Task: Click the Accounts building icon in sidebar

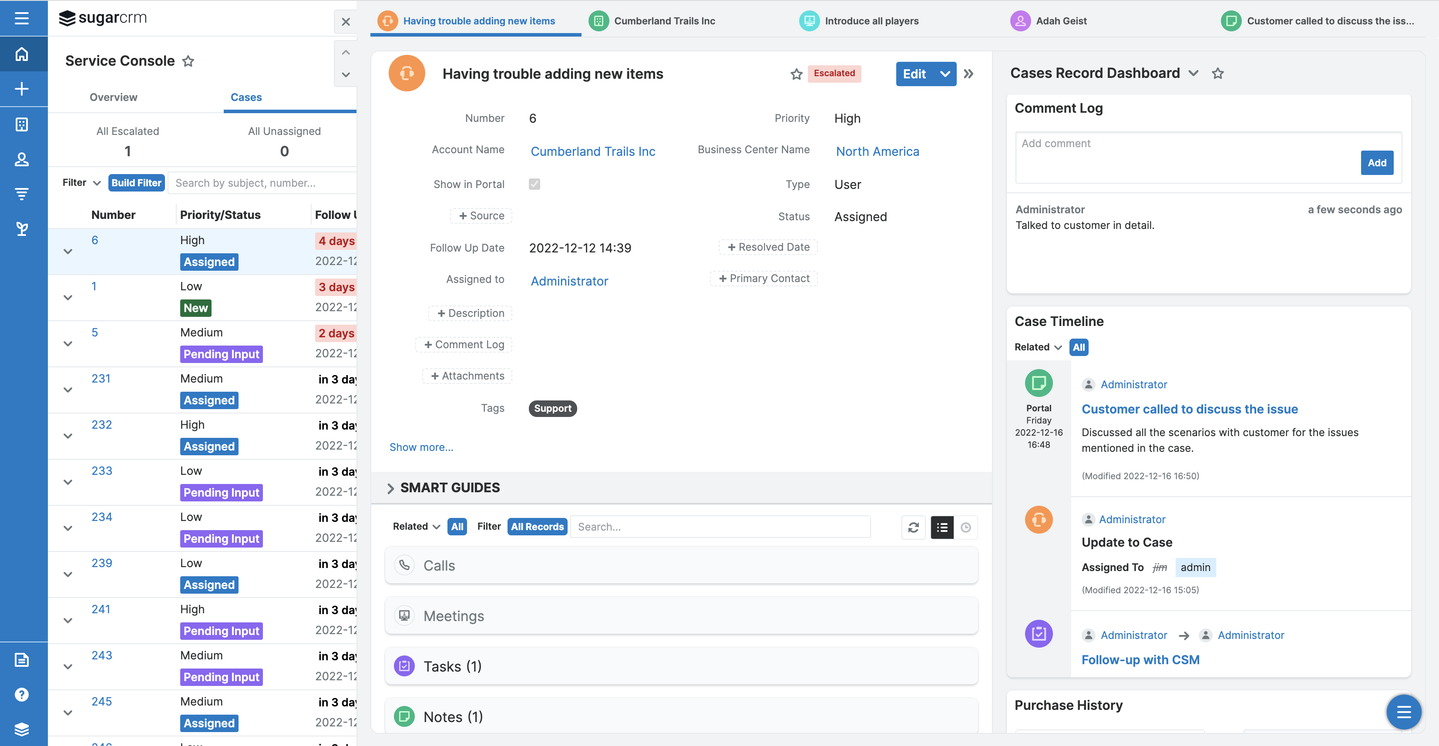Action: pos(22,124)
